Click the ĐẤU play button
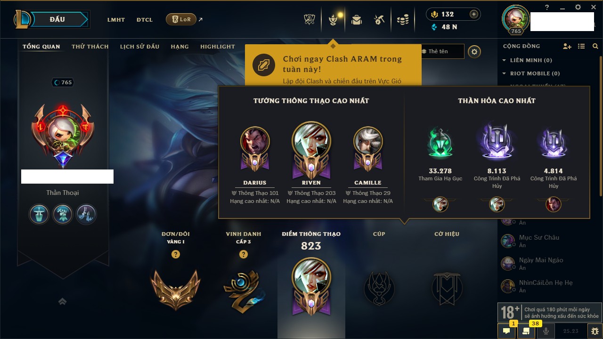This screenshot has width=603, height=339. coord(57,19)
